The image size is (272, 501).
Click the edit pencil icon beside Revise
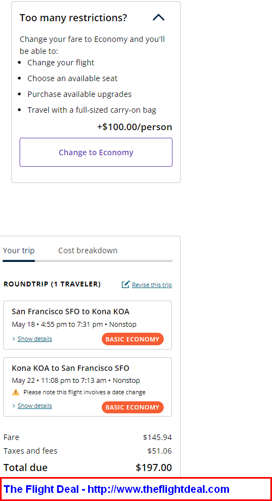coord(126,284)
